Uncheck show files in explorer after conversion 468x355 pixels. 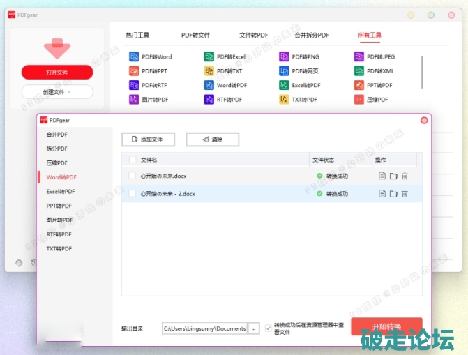(x=269, y=327)
